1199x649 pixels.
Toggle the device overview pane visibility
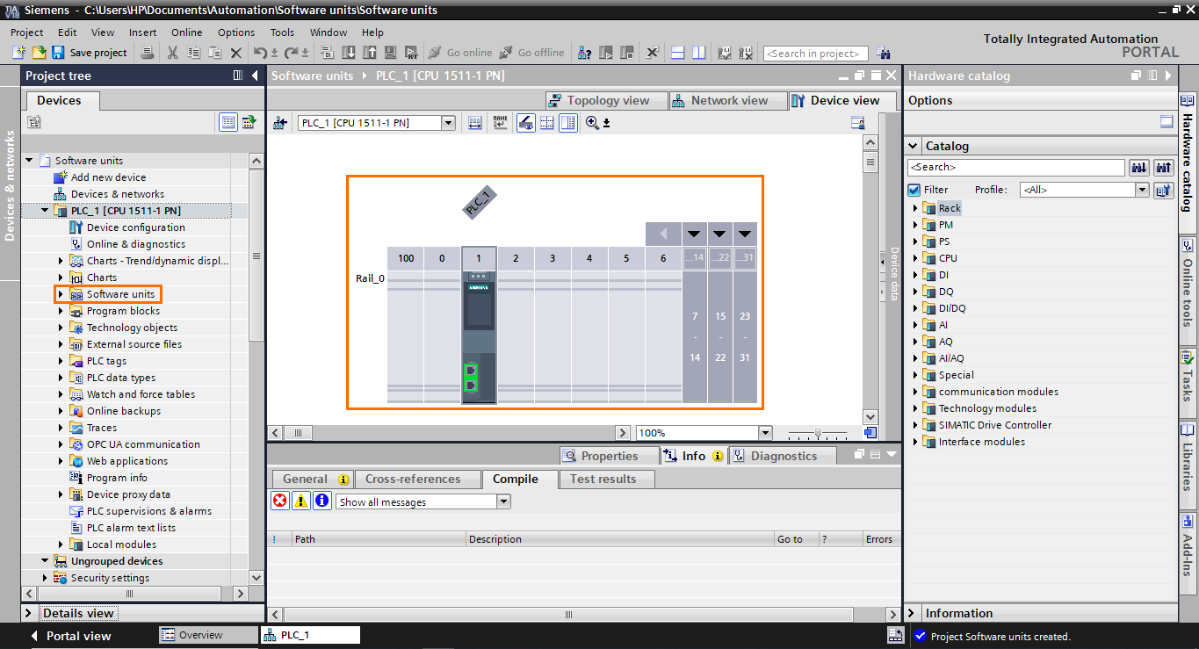(567, 122)
